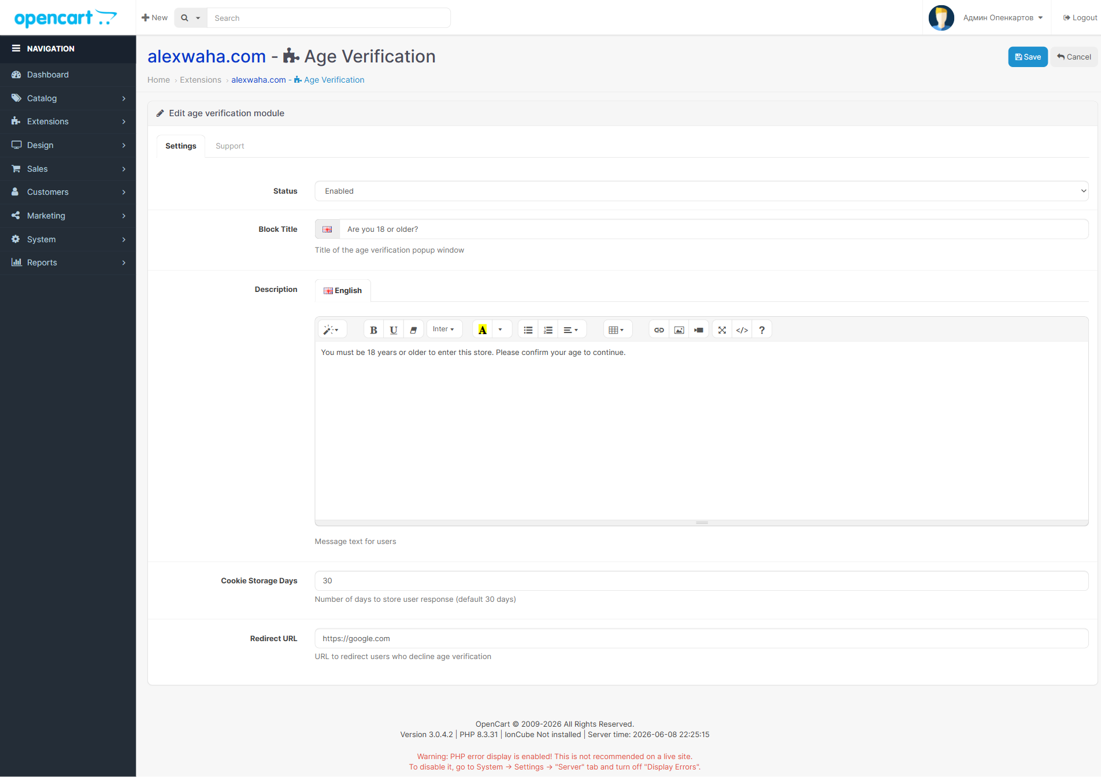Click the Save button
This screenshot has height=777, width=1101.
[1028, 57]
